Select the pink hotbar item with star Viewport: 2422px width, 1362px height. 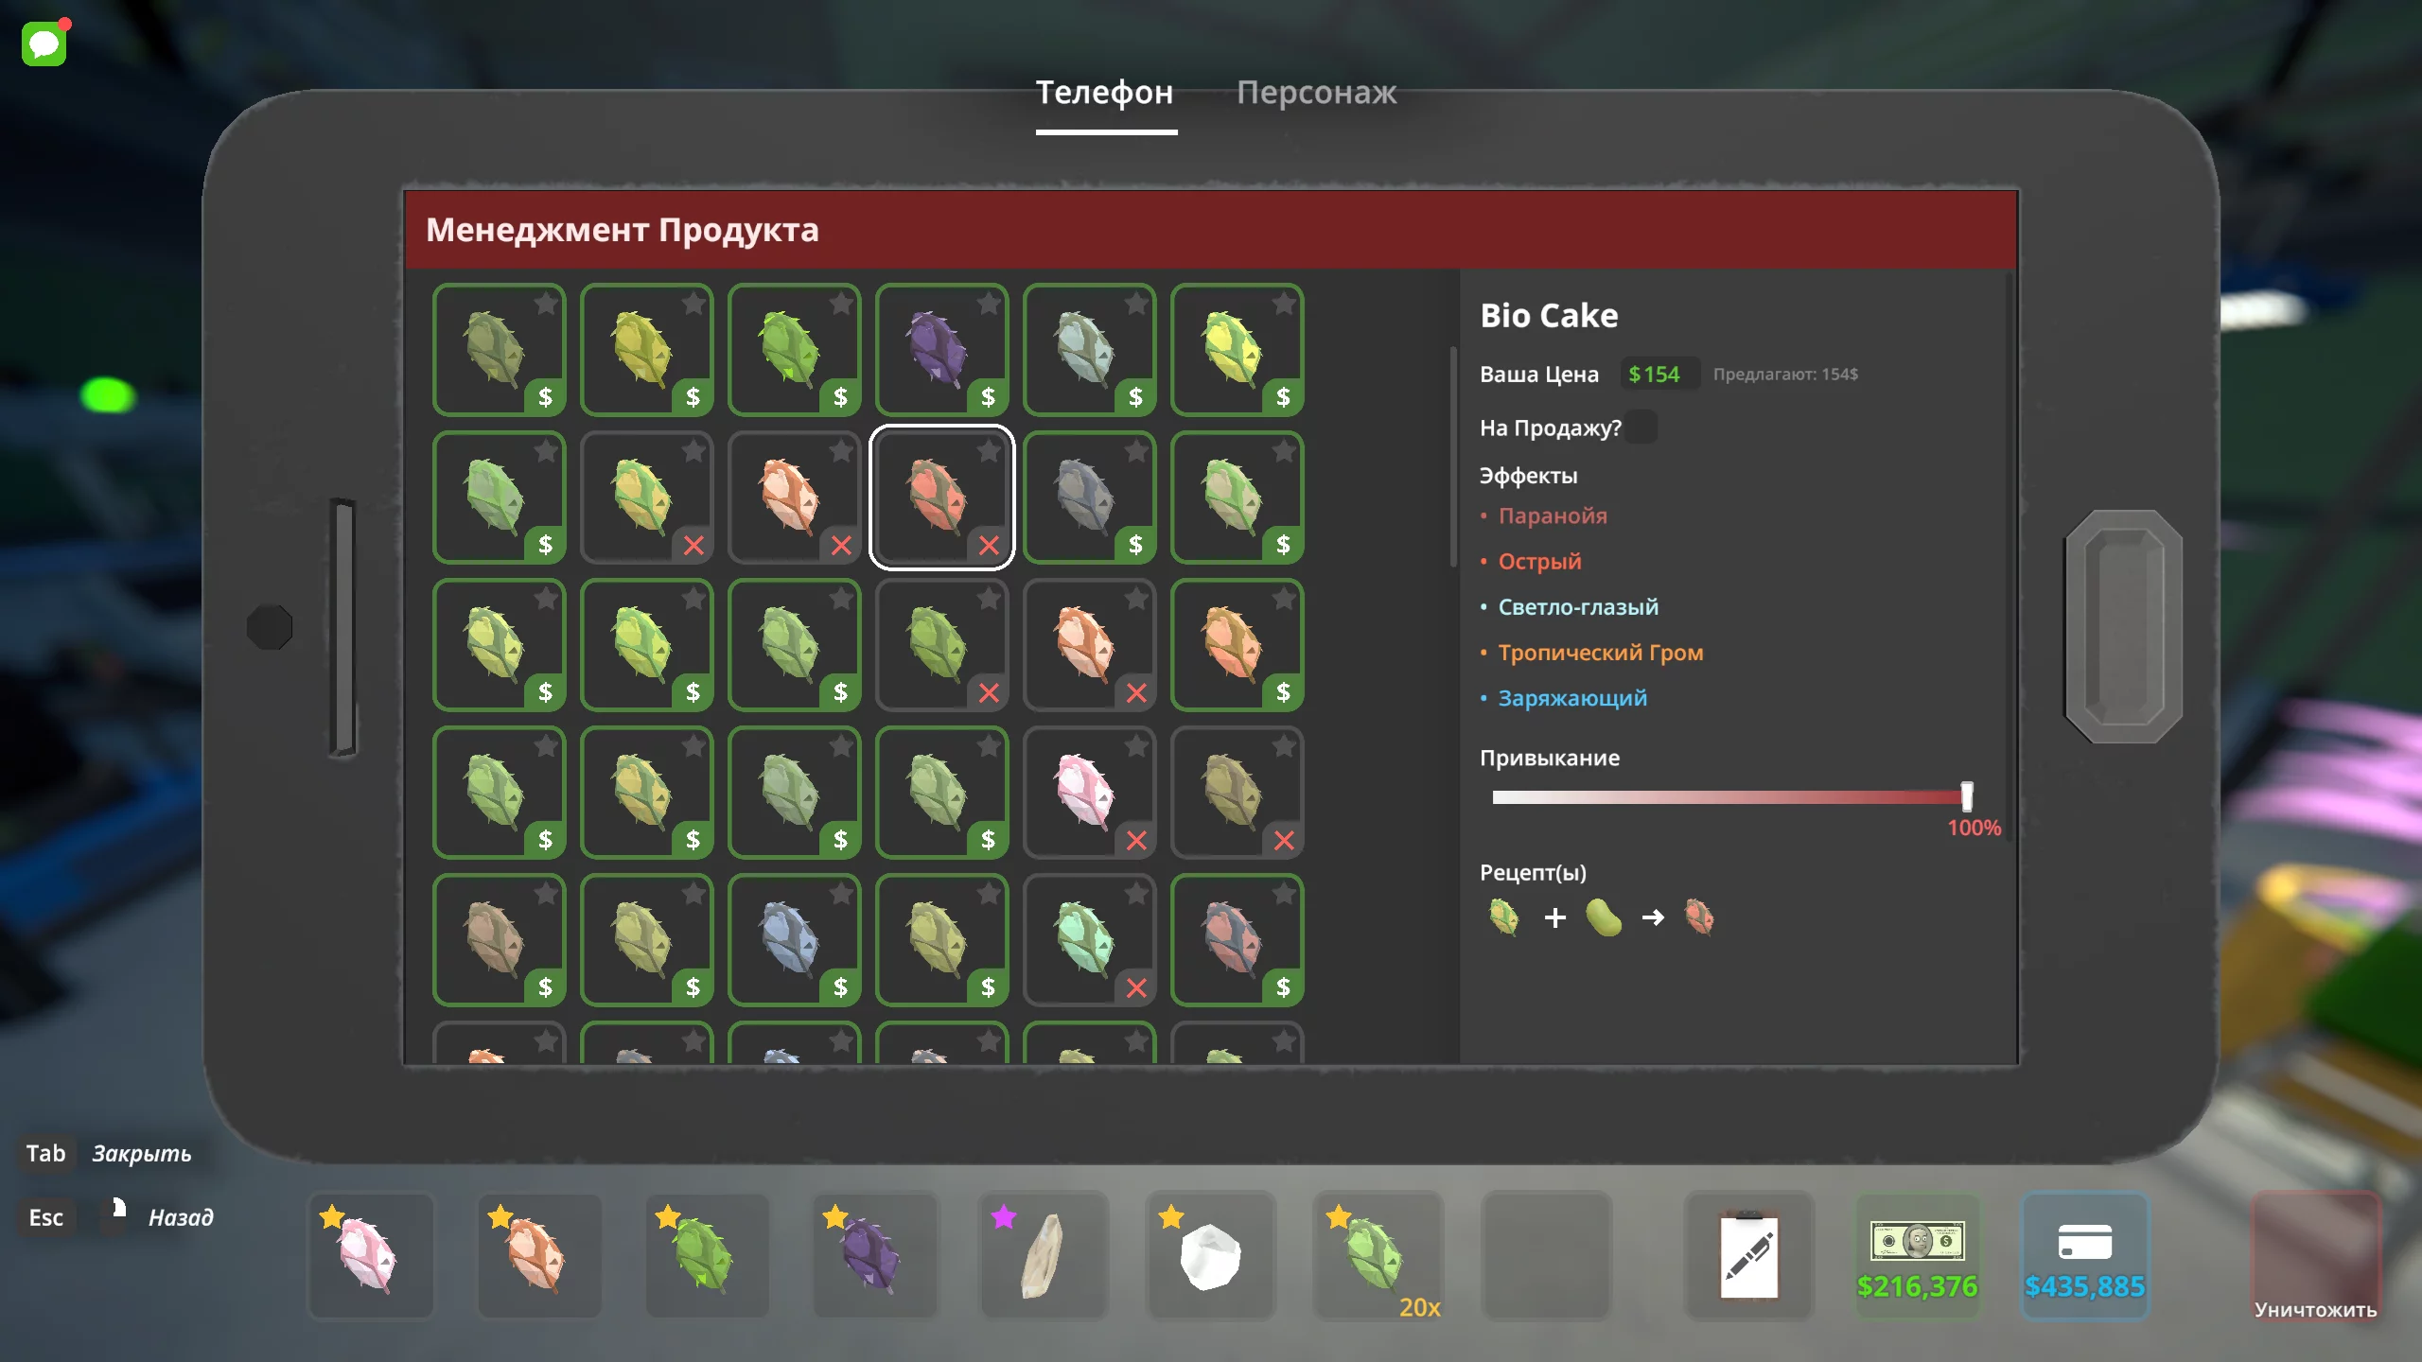click(x=370, y=1256)
